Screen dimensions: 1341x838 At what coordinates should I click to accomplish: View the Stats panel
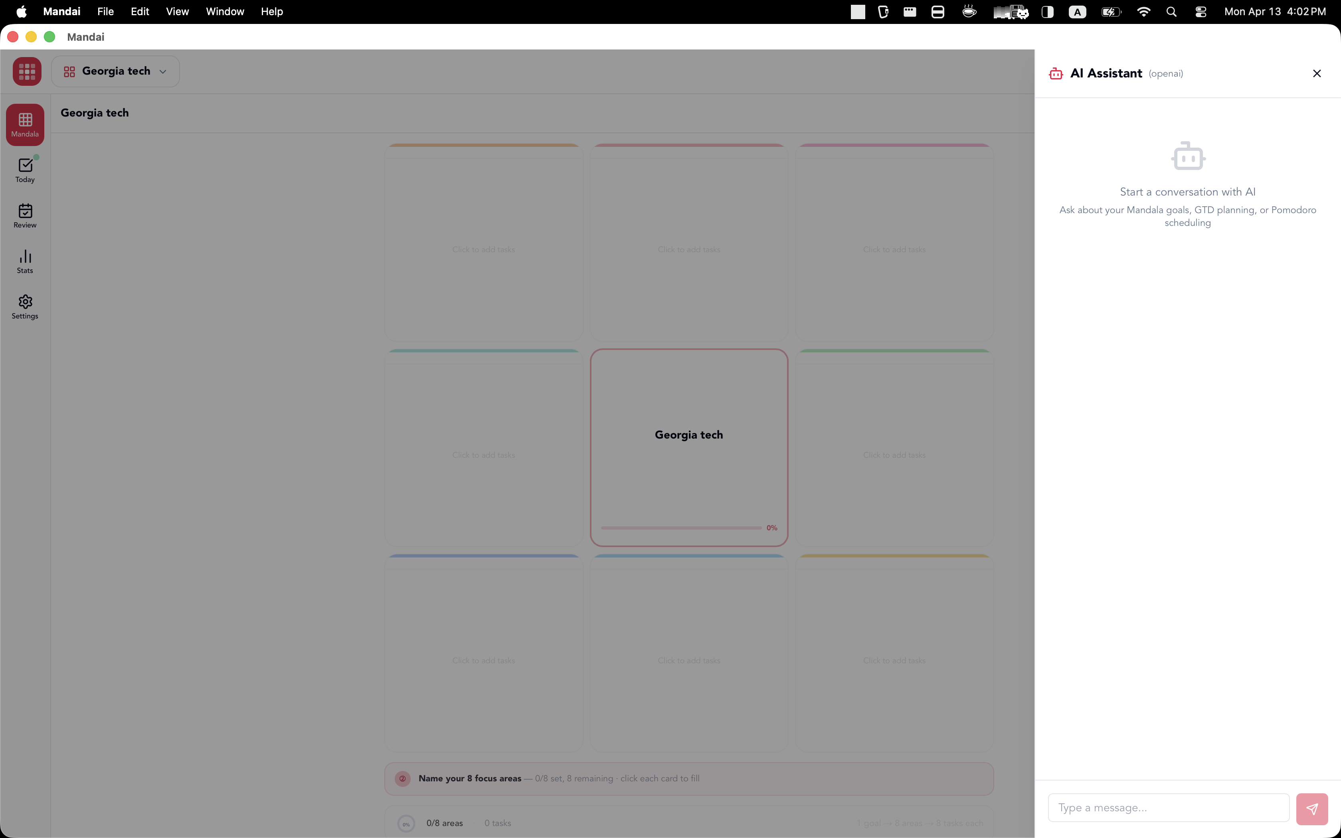tap(25, 261)
